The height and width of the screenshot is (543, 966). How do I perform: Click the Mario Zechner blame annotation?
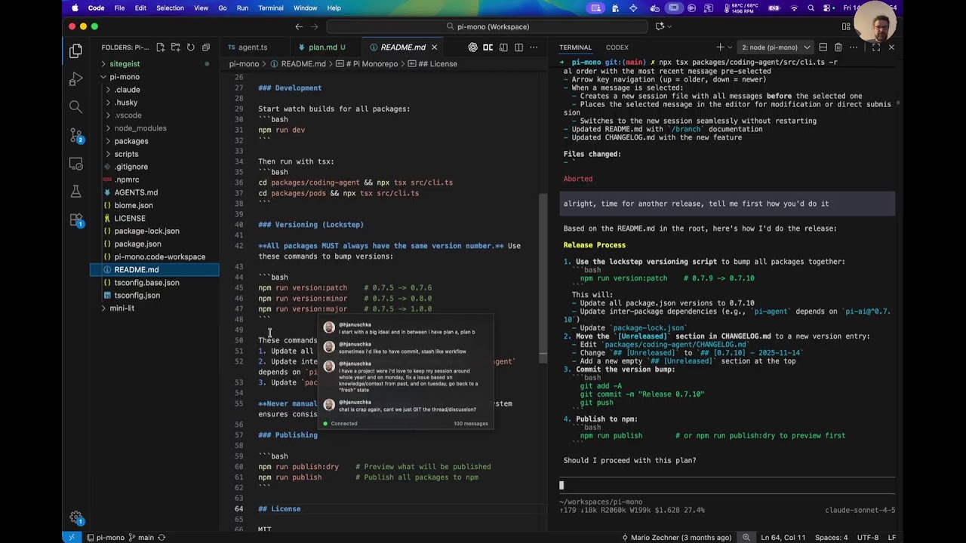[x=677, y=538]
